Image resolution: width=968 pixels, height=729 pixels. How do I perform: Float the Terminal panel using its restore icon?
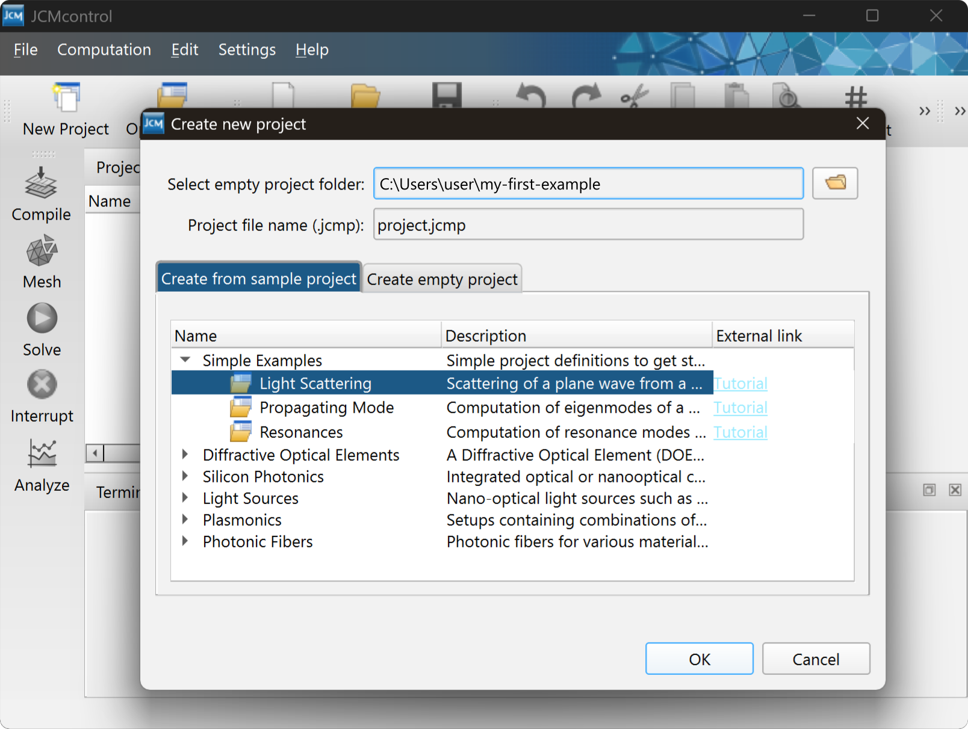click(x=929, y=490)
